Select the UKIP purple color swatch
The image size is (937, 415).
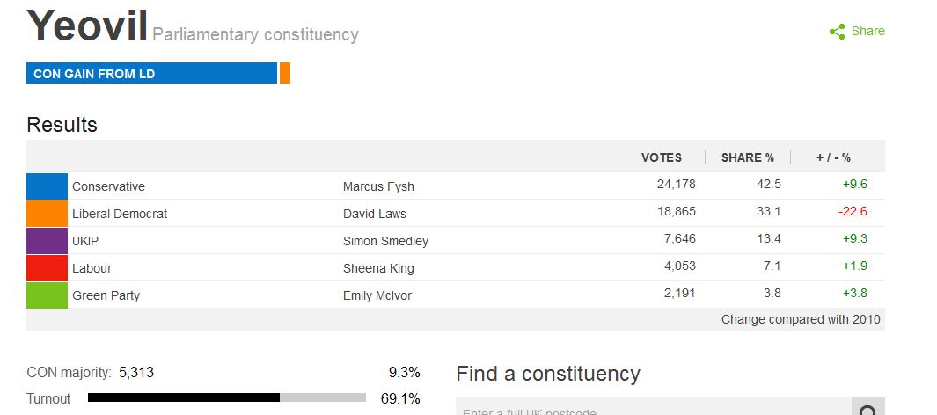pyautogui.click(x=47, y=241)
